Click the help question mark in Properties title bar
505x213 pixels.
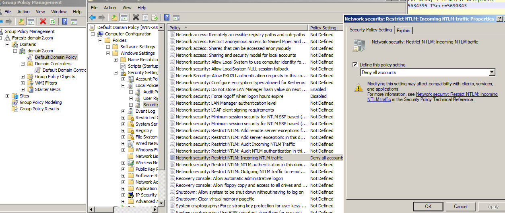(499, 19)
